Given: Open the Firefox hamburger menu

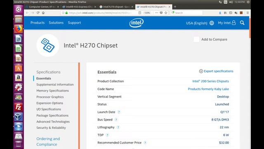Looking at the screenshot, I should pos(247,13).
